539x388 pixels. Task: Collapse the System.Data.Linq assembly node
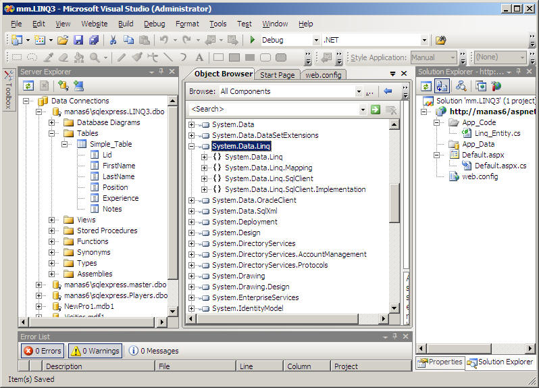(191, 146)
